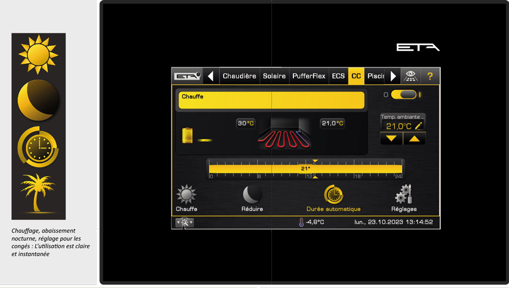The image size is (509, 288).
Task: Go to the Solaire tab
Action: [274, 76]
